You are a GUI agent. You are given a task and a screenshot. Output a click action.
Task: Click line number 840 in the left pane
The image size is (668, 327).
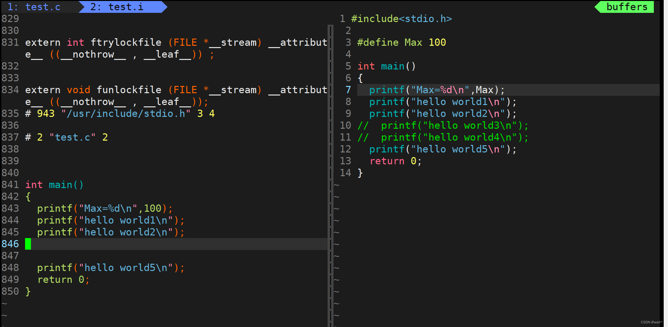pos(10,173)
